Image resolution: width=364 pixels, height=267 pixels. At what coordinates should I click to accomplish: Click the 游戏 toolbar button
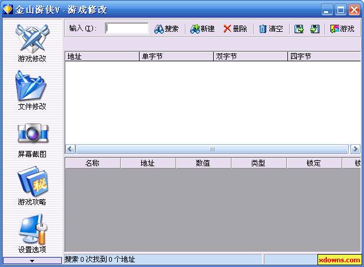pyautogui.click(x=342, y=29)
